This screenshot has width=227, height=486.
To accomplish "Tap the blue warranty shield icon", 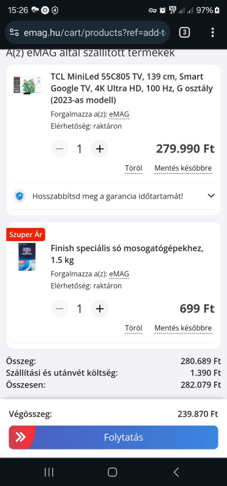I will coord(19,196).
